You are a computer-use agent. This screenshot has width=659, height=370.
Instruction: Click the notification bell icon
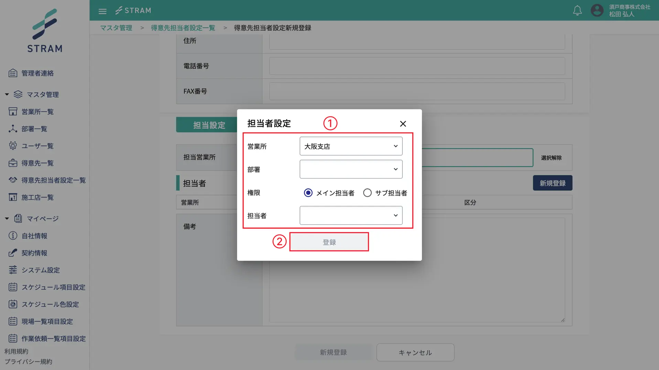[577, 11]
